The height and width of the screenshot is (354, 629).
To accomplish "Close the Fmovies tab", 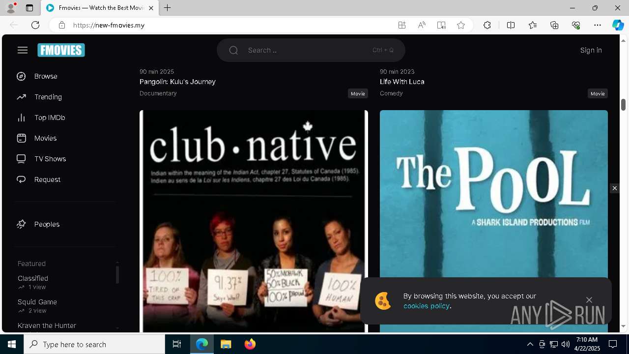I will pyautogui.click(x=151, y=8).
